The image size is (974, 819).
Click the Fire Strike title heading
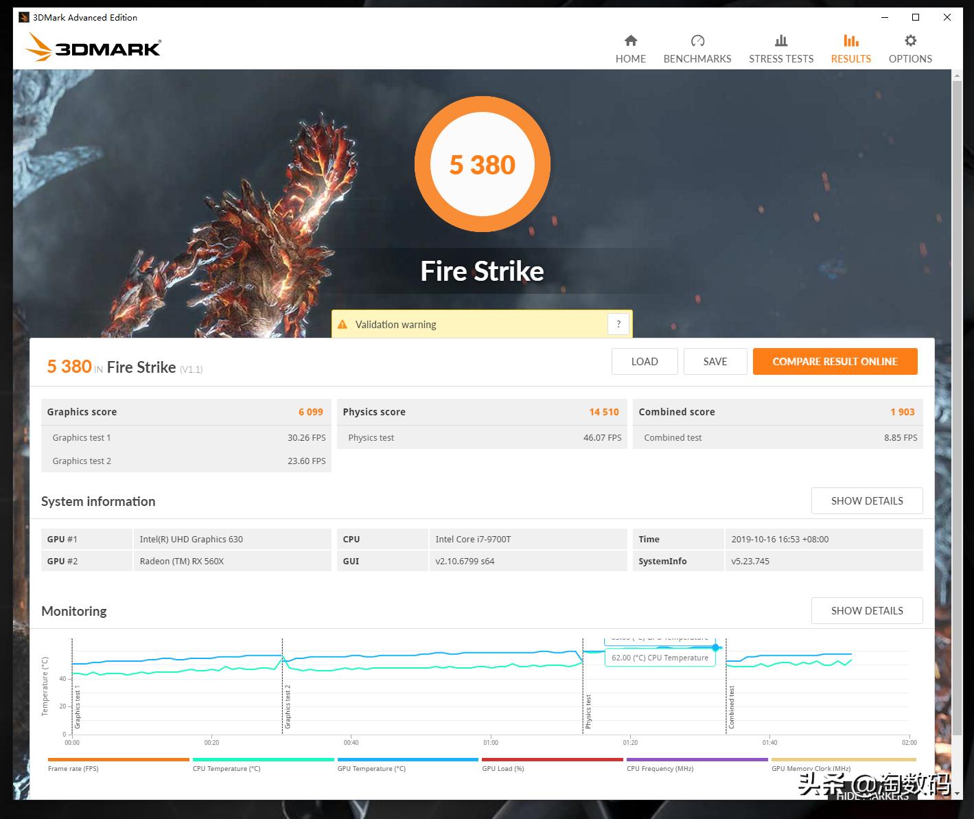[482, 271]
